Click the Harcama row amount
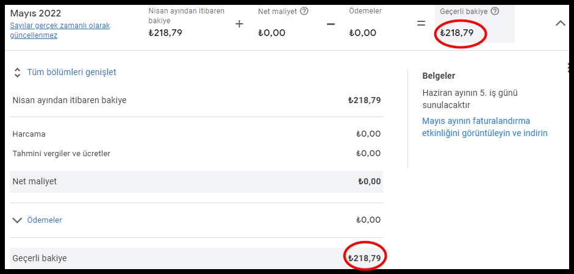 pos(368,134)
